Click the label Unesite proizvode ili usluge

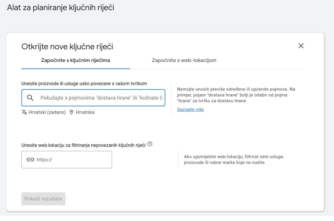pos(84,84)
